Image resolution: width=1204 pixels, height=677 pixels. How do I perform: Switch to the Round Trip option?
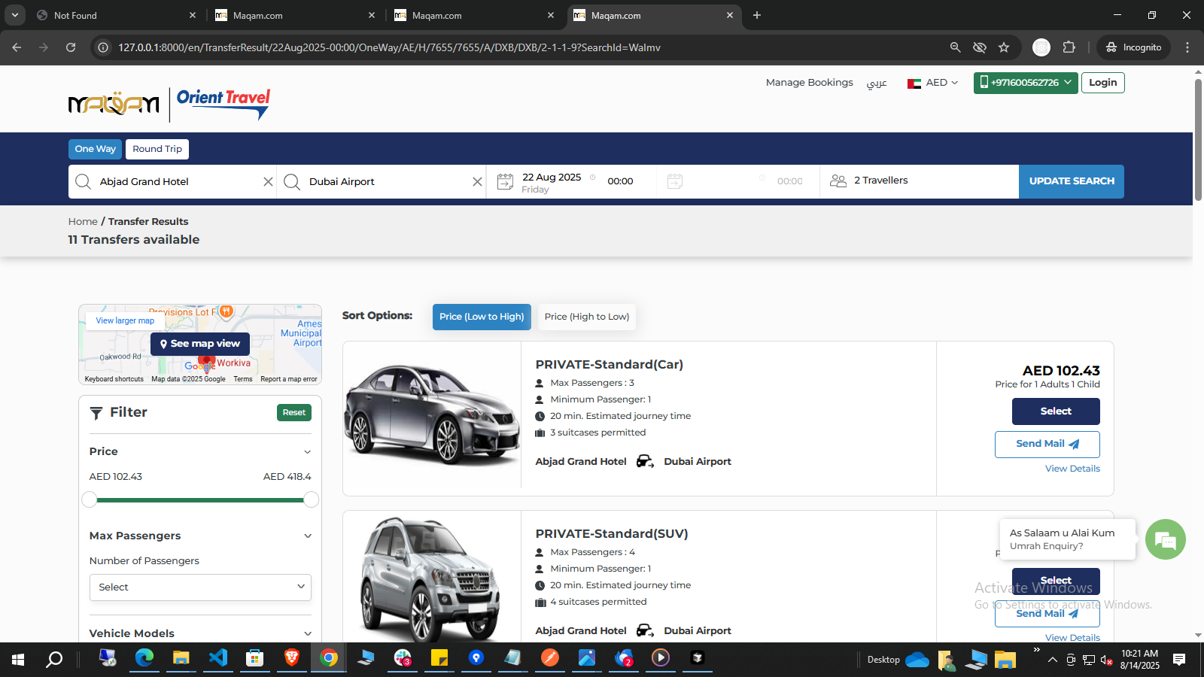click(157, 149)
